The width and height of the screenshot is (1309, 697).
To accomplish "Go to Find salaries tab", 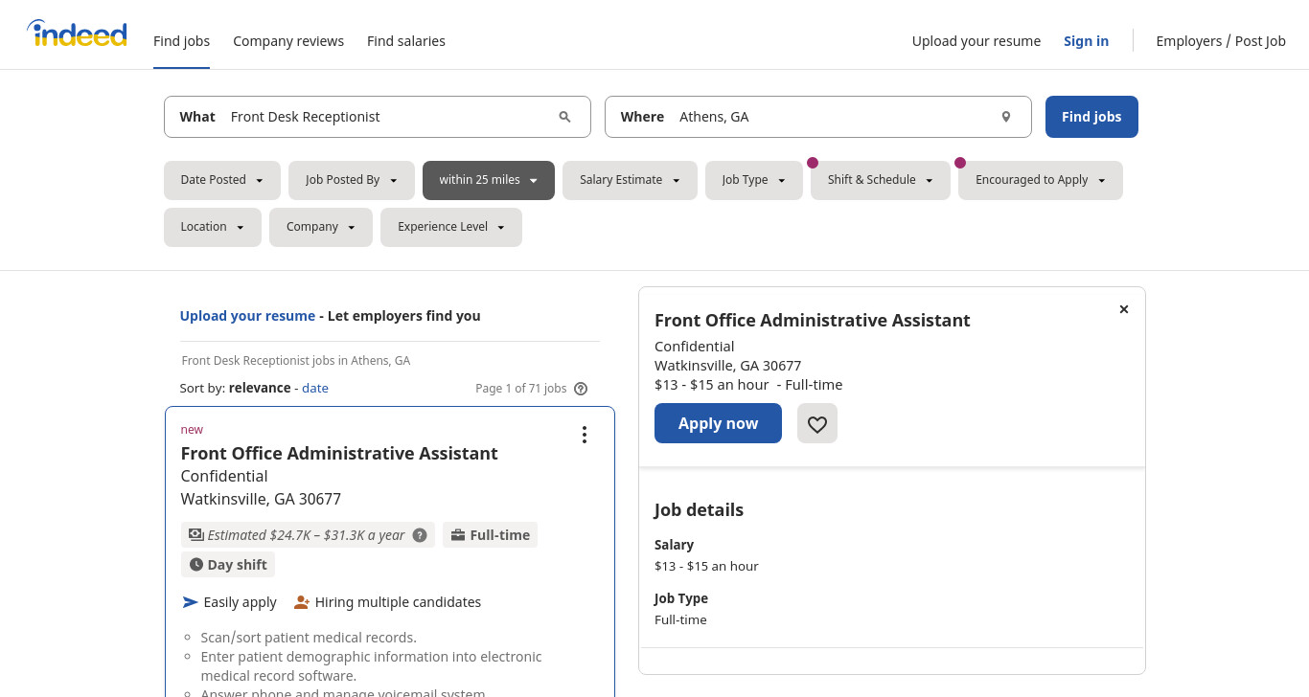I will 406,41.
